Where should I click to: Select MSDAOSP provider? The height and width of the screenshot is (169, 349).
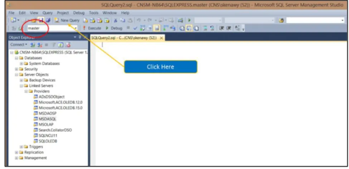[48, 114]
